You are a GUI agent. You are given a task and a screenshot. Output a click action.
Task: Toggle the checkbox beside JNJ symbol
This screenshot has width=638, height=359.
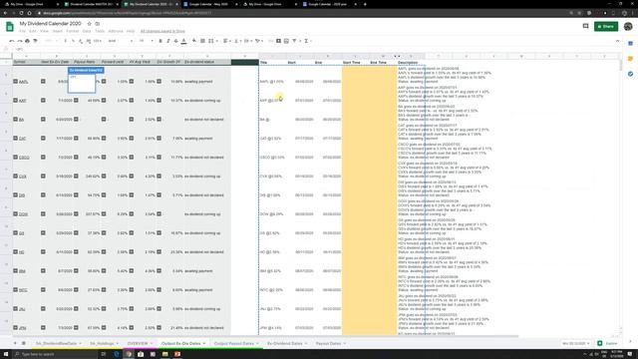click(16, 308)
